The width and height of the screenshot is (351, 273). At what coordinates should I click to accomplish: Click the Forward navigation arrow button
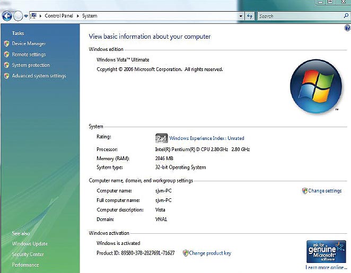click(x=18, y=16)
